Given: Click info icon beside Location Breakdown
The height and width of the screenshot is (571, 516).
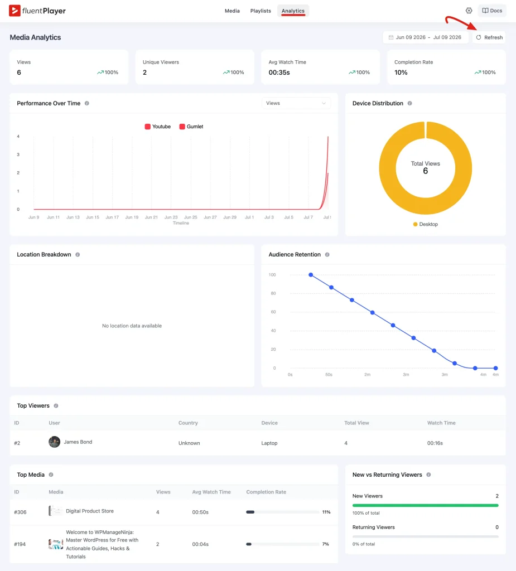Looking at the screenshot, I should [x=78, y=254].
